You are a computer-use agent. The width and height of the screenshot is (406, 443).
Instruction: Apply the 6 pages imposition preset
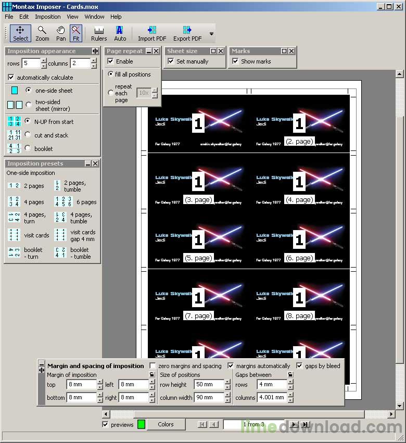pos(75,202)
